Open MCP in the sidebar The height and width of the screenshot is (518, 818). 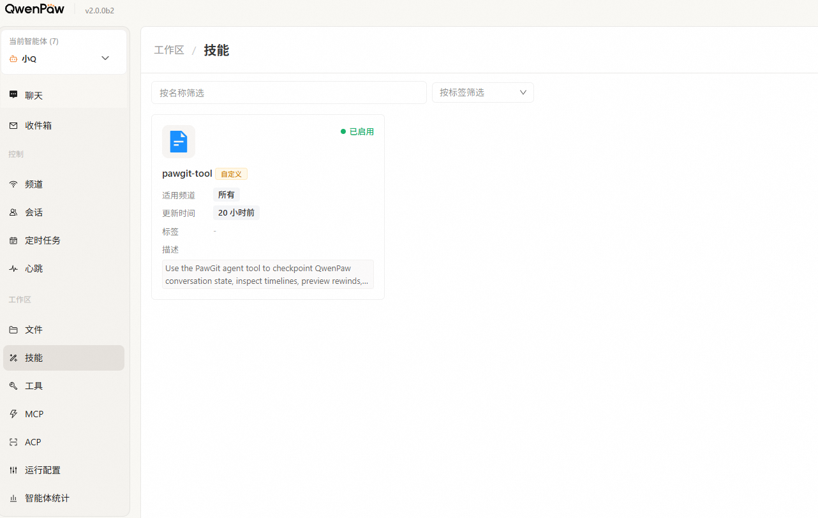64,414
